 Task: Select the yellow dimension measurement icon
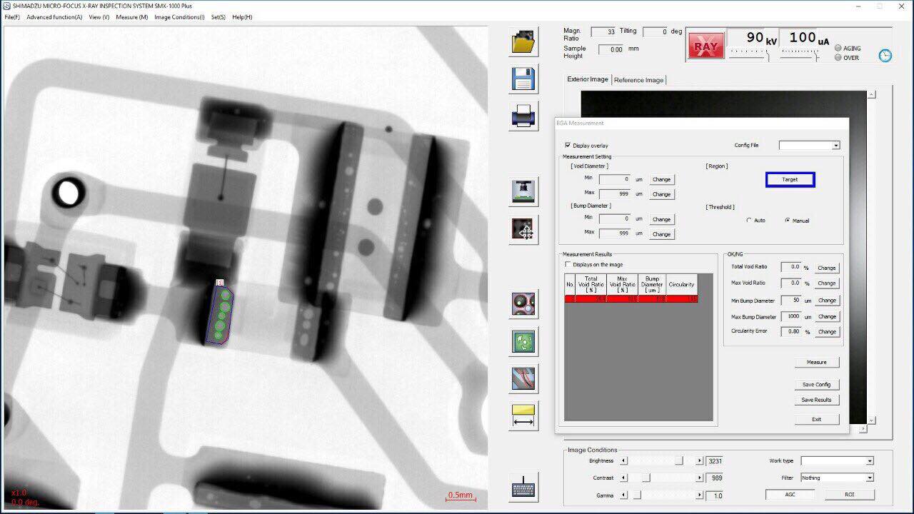(524, 415)
